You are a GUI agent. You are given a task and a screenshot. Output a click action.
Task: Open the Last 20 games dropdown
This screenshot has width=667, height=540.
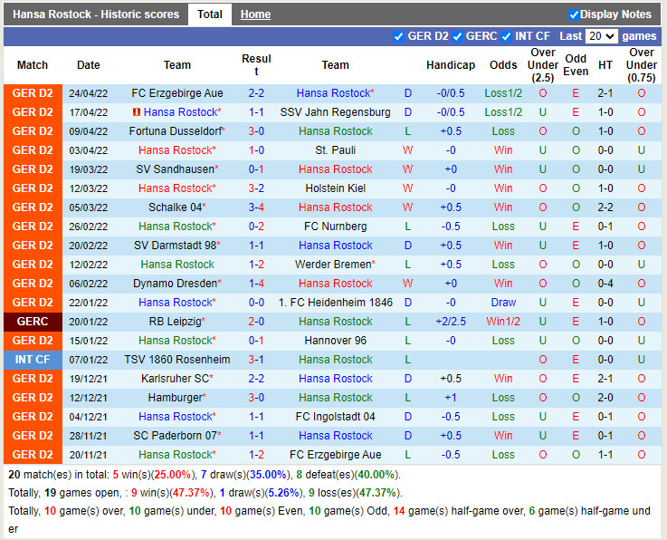(x=601, y=36)
